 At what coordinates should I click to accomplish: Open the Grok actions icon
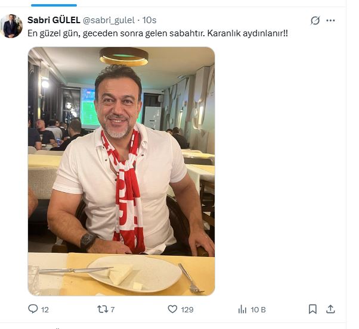315,20
